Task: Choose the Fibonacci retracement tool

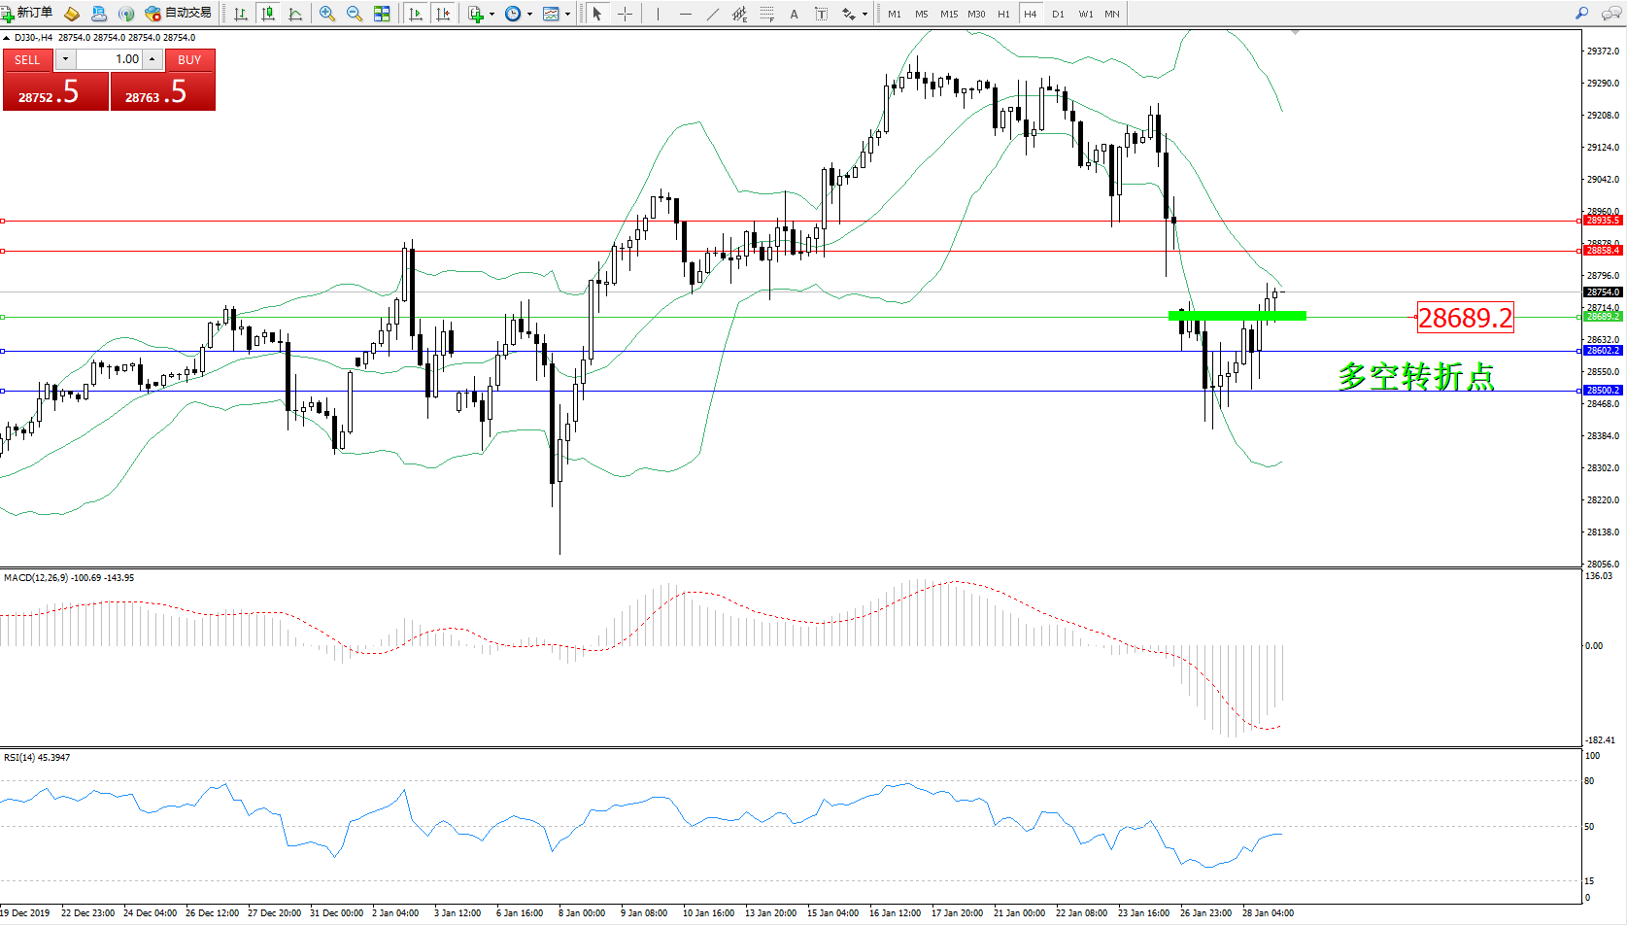Action: [766, 14]
